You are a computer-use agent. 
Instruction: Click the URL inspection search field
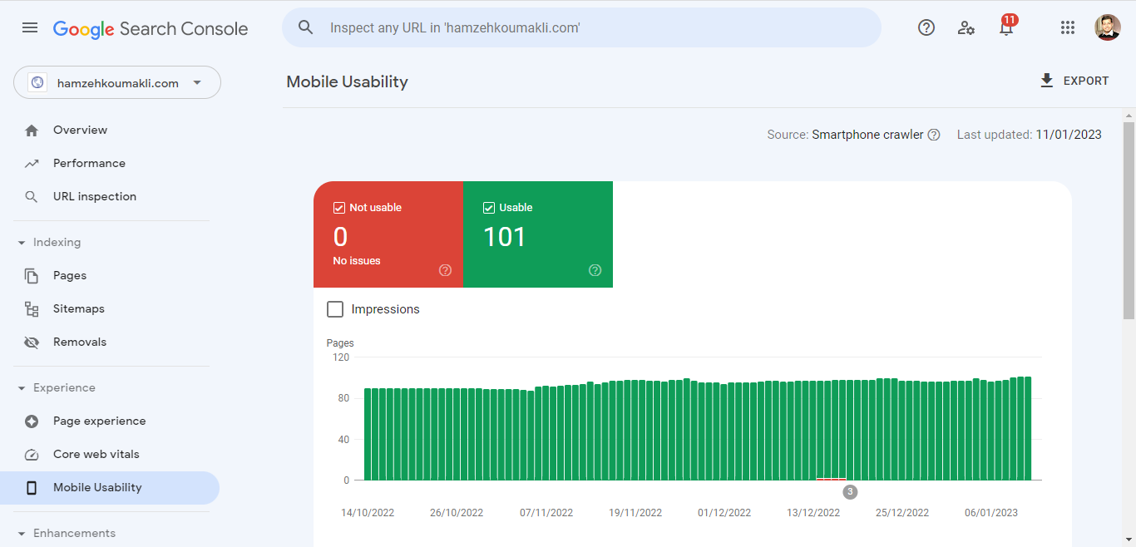(582, 27)
